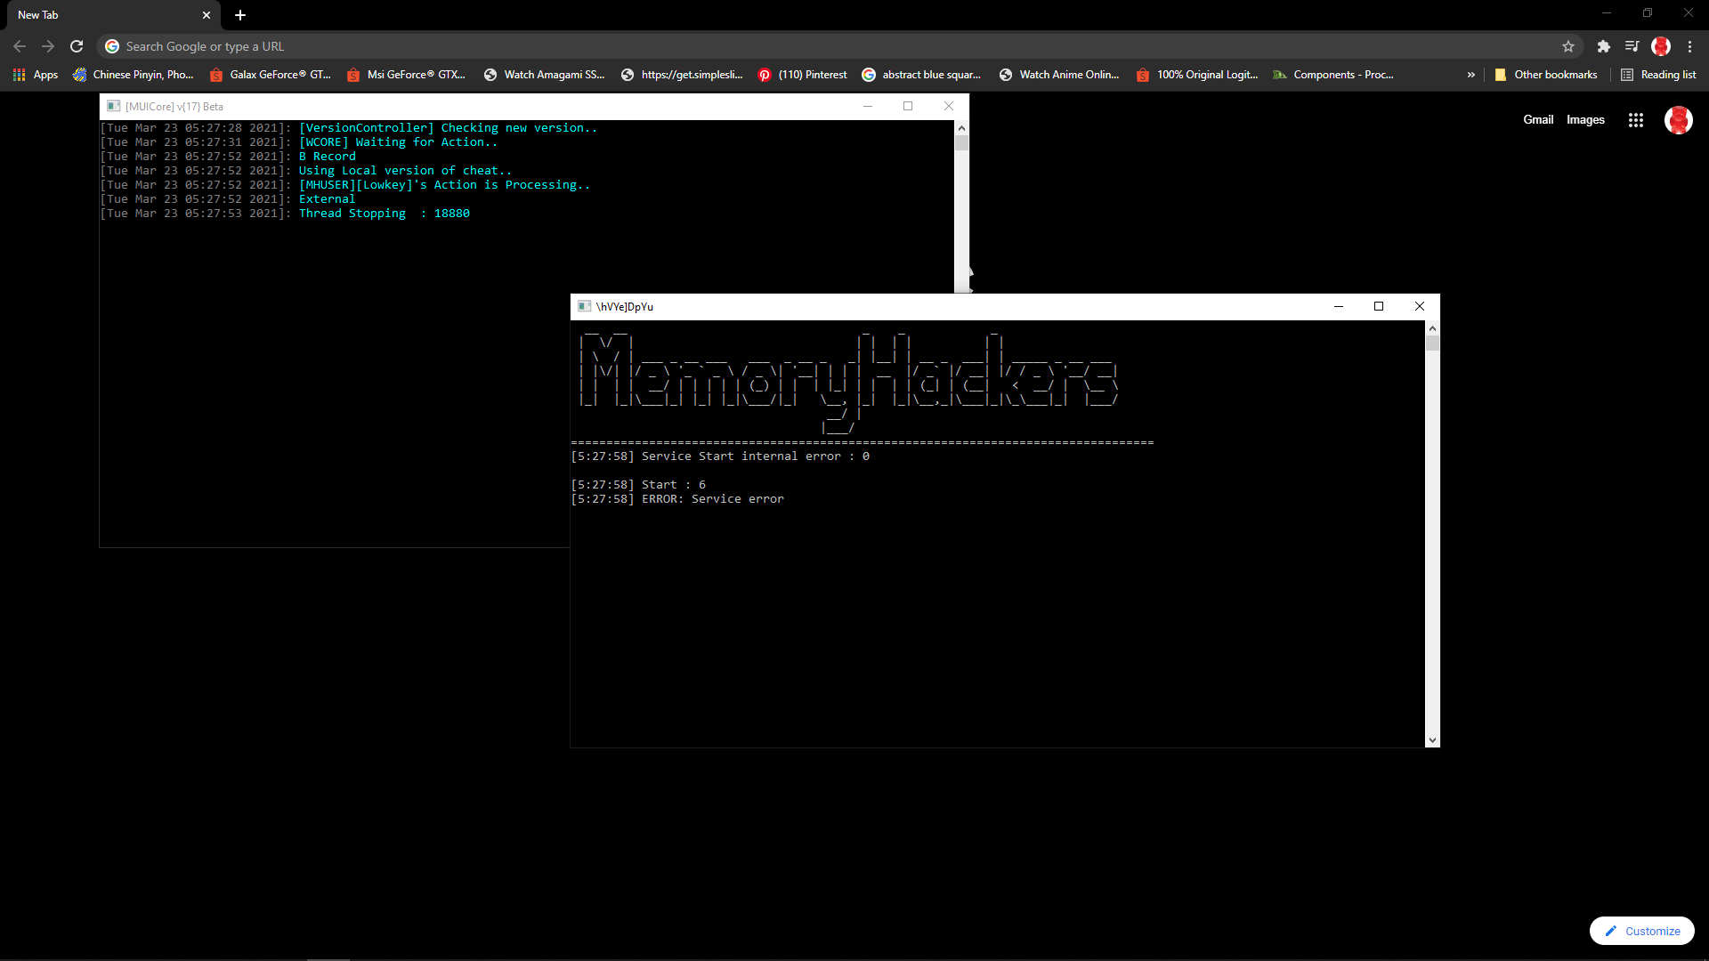Image resolution: width=1709 pixels, height=961 pixels.
Task: Click the \hVYe]DpYu console window icon
Action: click(x=584, y=306)
